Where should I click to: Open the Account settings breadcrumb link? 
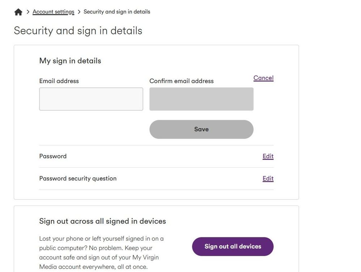53,12
